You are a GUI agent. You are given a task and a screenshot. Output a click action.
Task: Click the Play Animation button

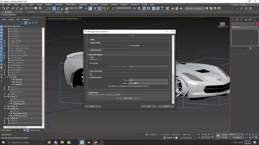pos(206,135)
